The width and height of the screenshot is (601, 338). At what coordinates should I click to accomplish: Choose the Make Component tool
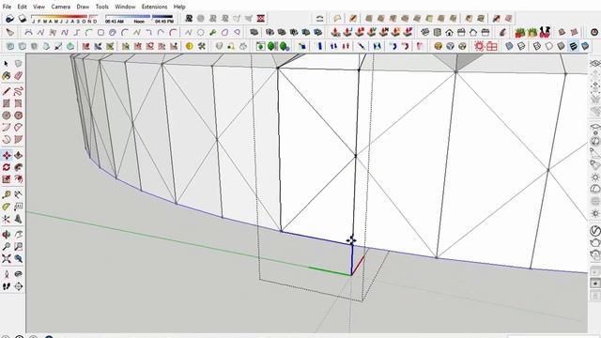tap(18, 64)
